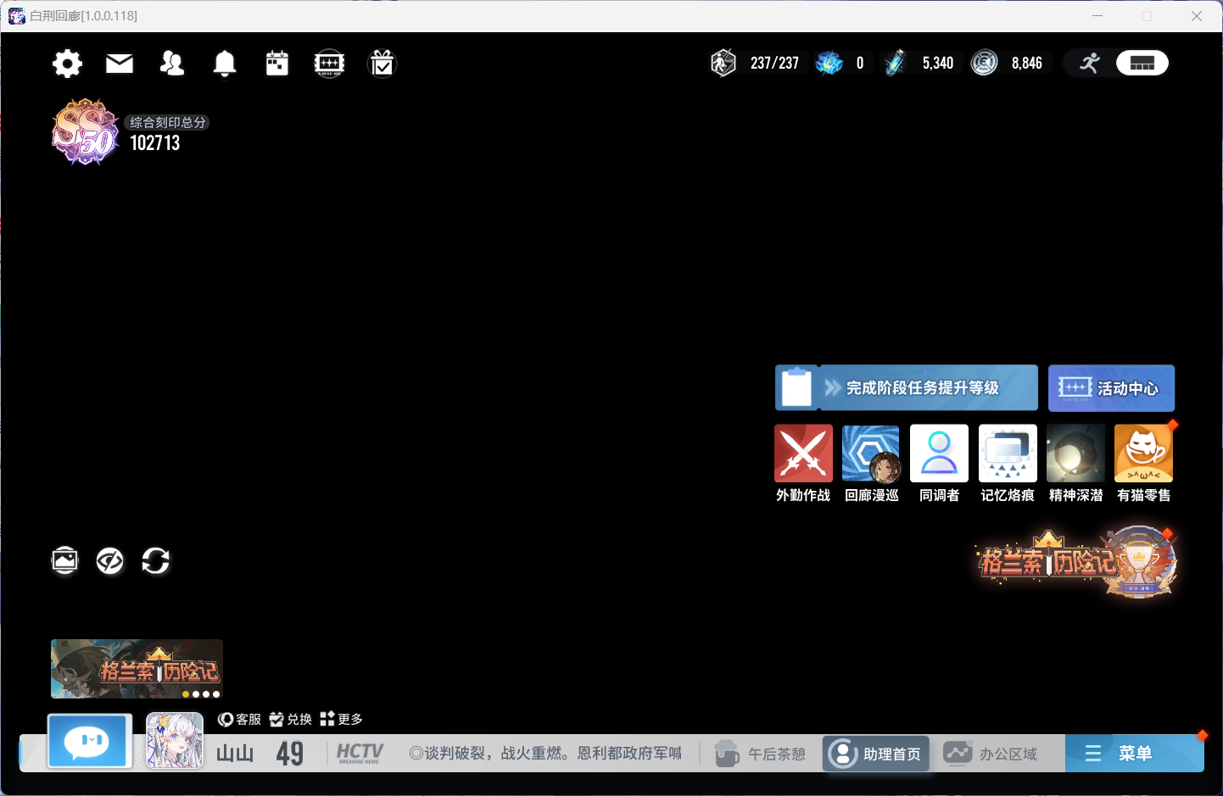Open 完成阶段任务提升等级 task banner
The height and width of the screenshot is (796, 1223).
[x=907, y=388]
